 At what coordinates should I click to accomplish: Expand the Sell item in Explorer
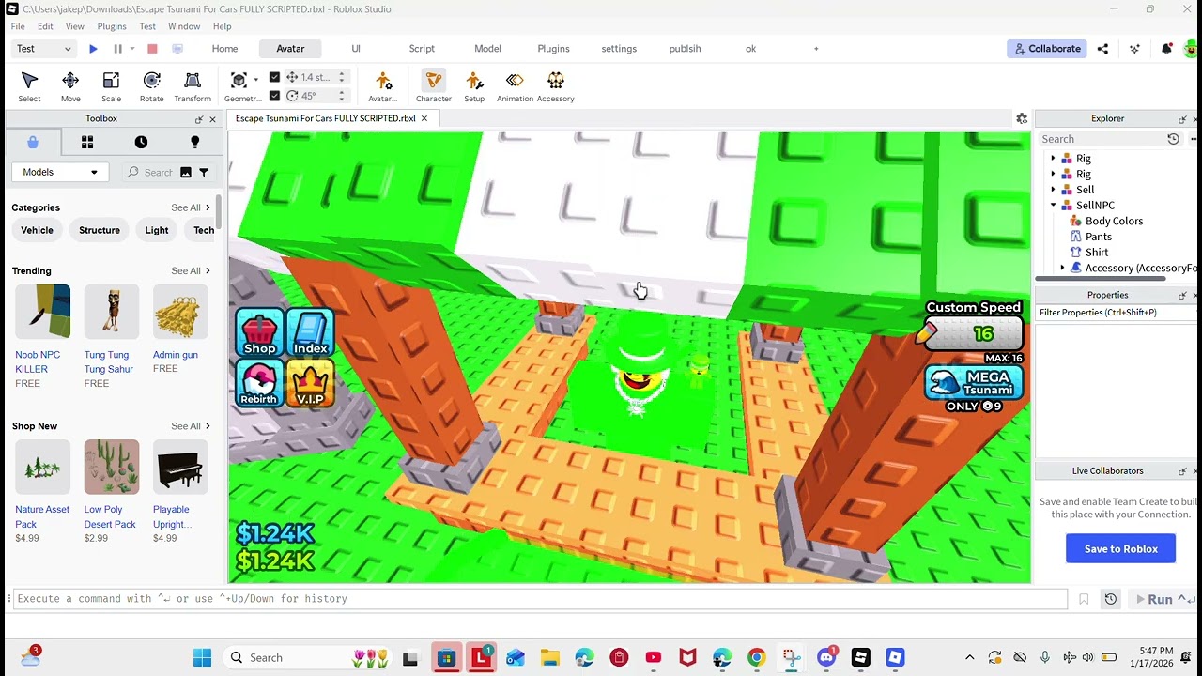[1053, 190]
